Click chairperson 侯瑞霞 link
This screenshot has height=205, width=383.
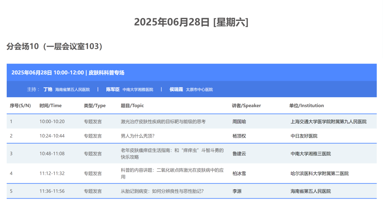(x=176, y=89)
